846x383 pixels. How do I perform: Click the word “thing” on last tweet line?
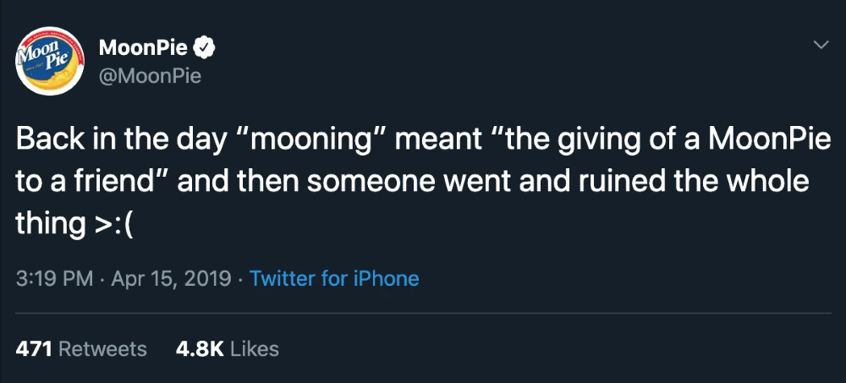click(47, 224)
